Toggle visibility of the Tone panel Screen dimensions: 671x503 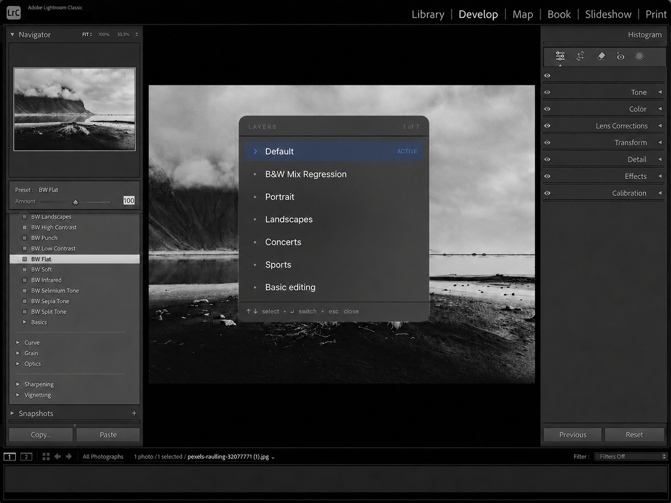pyautogui.click(x=547, y=92)
